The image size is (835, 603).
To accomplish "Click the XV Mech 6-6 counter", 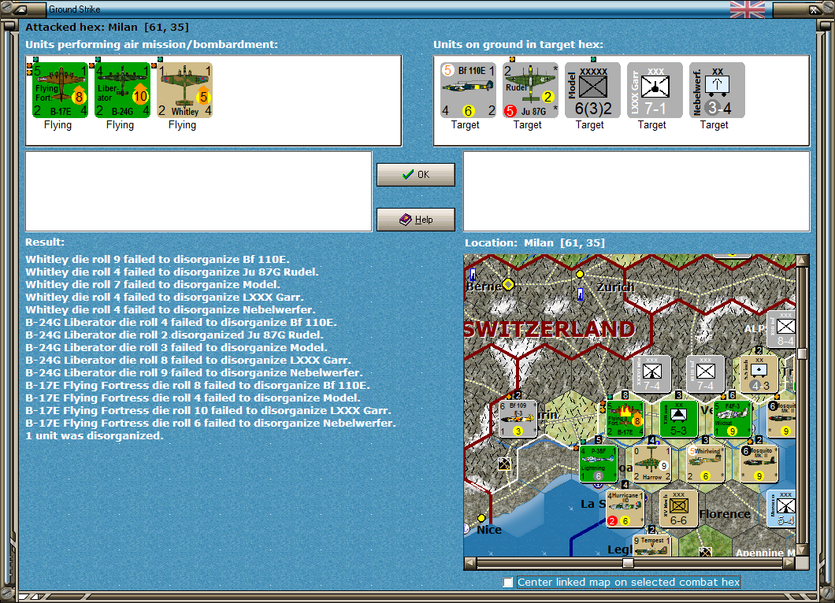I will pos(678,509).
